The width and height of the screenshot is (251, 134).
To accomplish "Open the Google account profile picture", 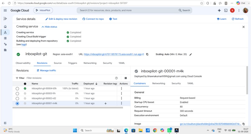I will point(245,11).
